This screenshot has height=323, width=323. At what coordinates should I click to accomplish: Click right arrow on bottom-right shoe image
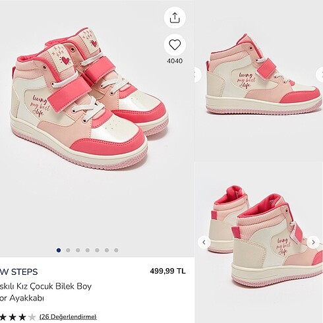point(313,242)
